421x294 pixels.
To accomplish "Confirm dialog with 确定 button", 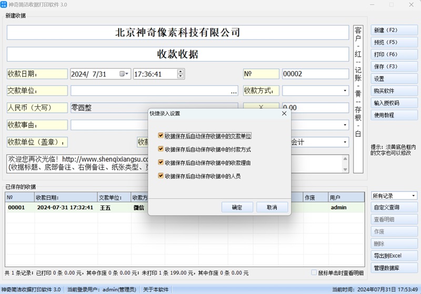I will click(x=237, y=207).
